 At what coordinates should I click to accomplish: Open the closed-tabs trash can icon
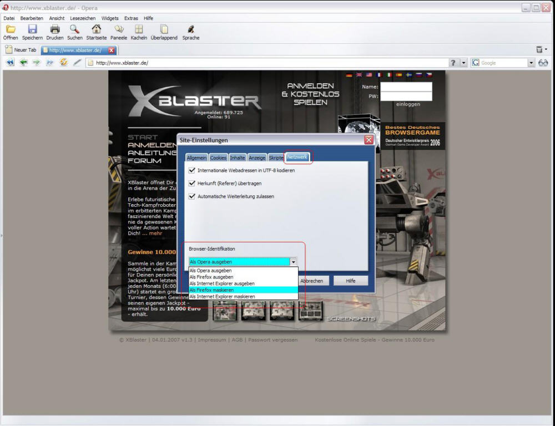tap(539, 49)
